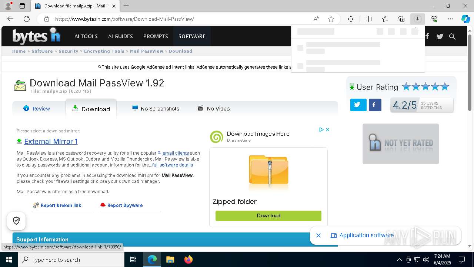Open the site Twitter header icon
This screenshot has height=267, width=474.
(440, 36)
